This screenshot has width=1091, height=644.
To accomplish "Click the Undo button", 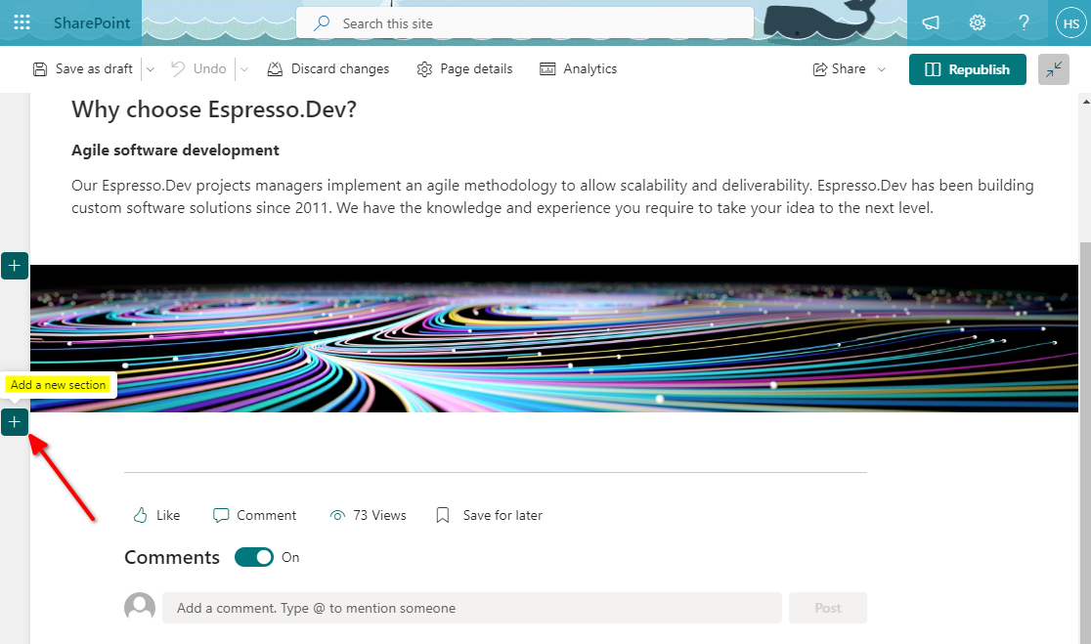I will click(199, 68).
